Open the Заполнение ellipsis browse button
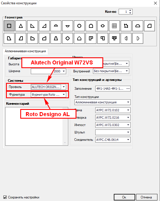 128,89
